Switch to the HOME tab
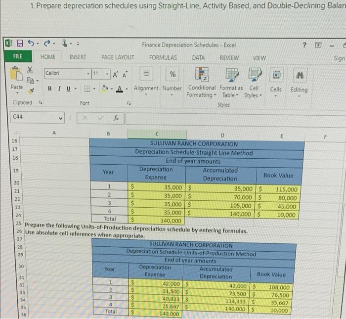The height and width of the screenshot is (319, 346). (x=48, y=57)
